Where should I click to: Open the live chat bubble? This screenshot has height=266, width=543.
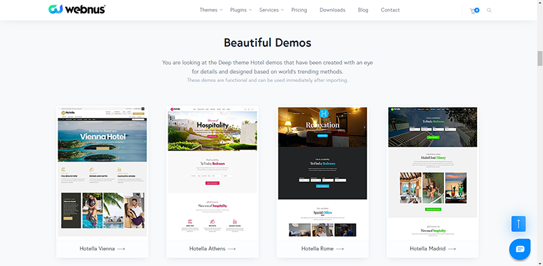pos(520,249)
